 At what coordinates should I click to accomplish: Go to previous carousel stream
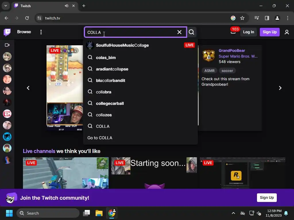pos(28,88)
